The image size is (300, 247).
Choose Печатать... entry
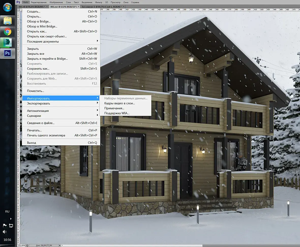point(61,130)
